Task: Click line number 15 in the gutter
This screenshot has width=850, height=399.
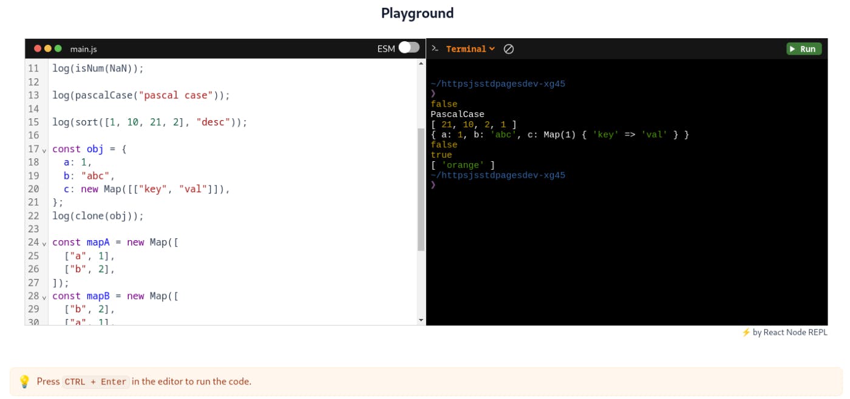Action: (33, 122)
